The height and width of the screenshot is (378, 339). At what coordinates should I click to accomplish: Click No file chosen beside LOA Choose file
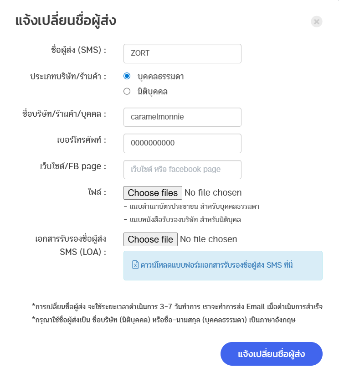click(x=209, y=239)
